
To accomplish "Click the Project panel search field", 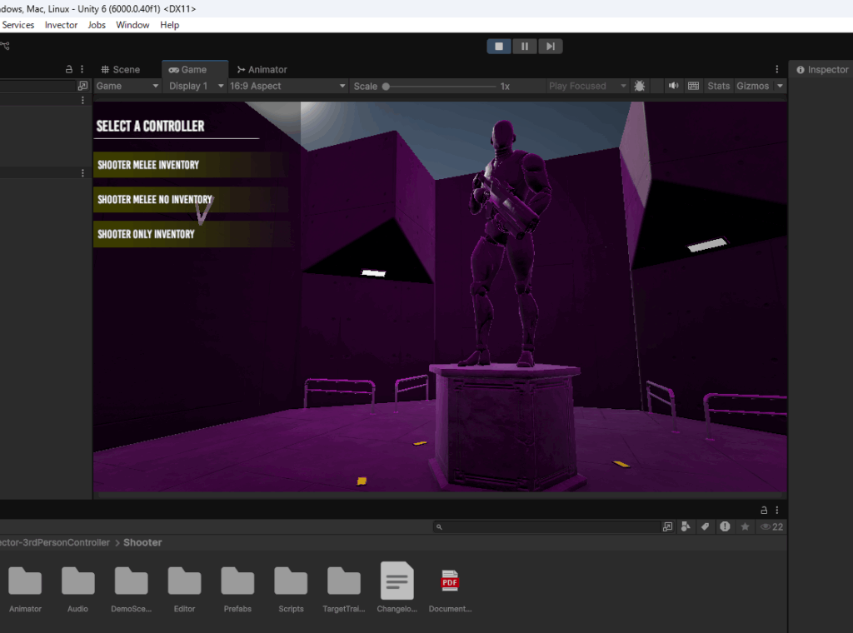I will point(550,526).
